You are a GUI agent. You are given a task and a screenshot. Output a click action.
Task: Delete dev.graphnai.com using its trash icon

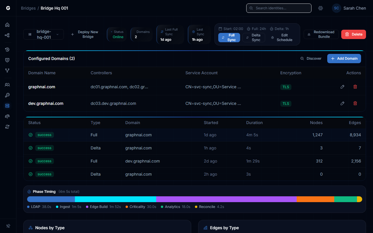(355, 103)
